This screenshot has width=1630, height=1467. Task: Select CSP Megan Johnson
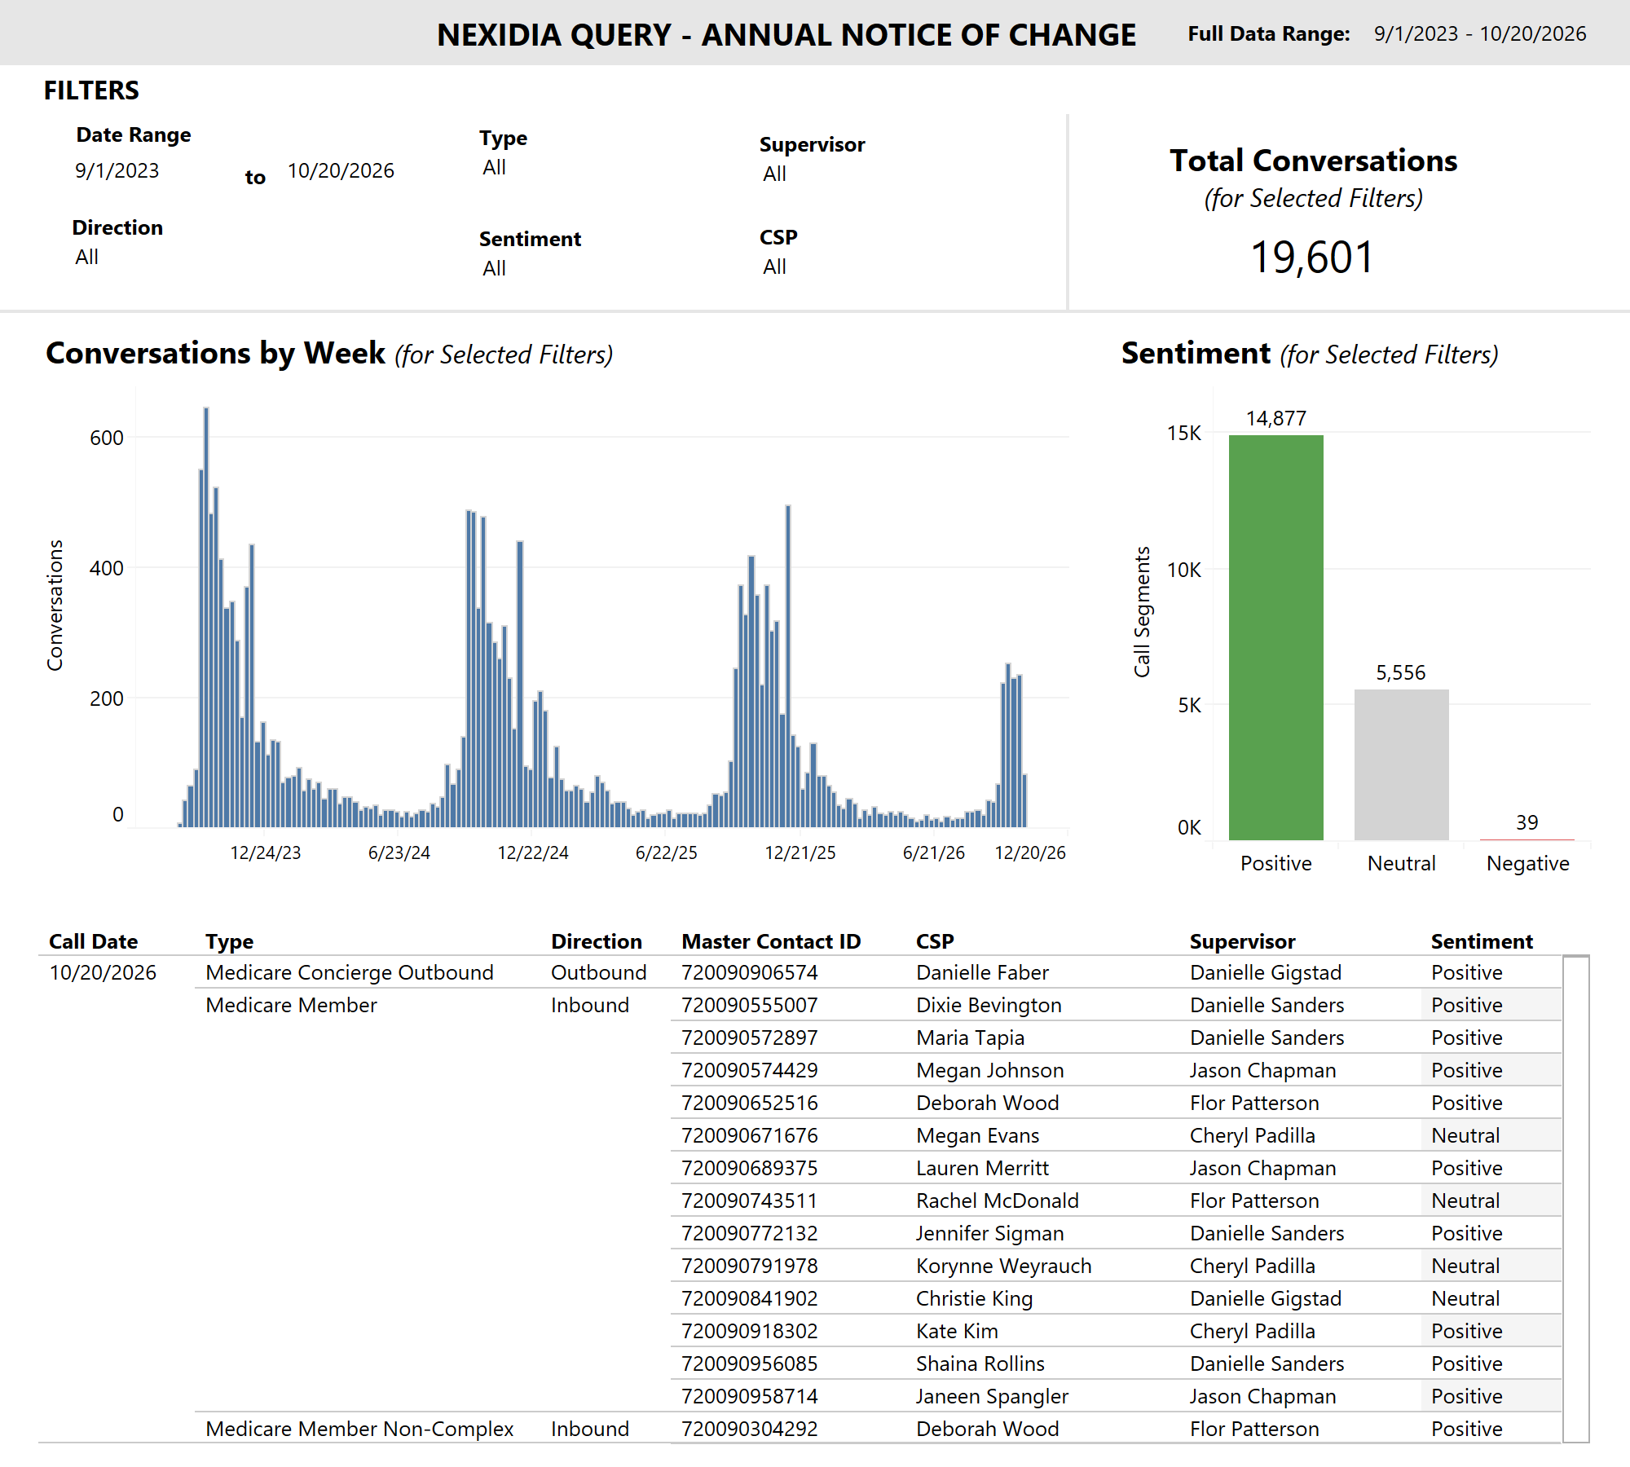coord(990,1070)
